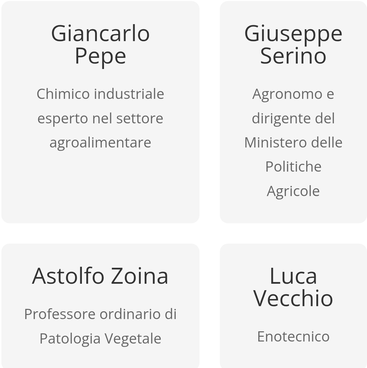Image resolution: width=367 pixels, height=368 pixels.
Task: Click the 'Politiche' text line
Action: (293, 167)
